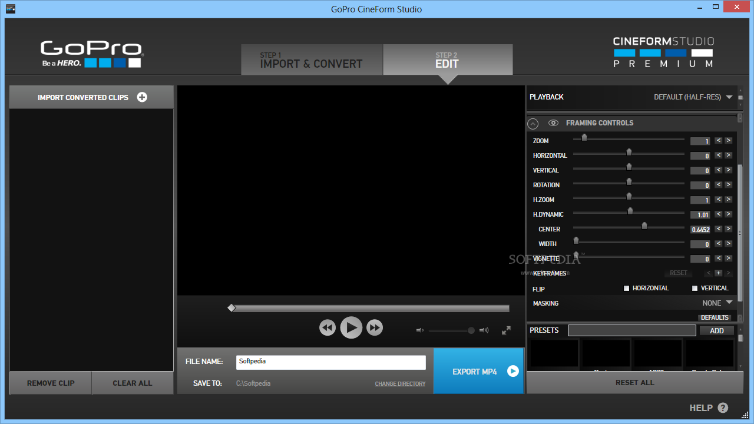The width and height of the screenshot is (754, 424).
Task: Click the Zoom value field
Action: (x=700, y=141)
